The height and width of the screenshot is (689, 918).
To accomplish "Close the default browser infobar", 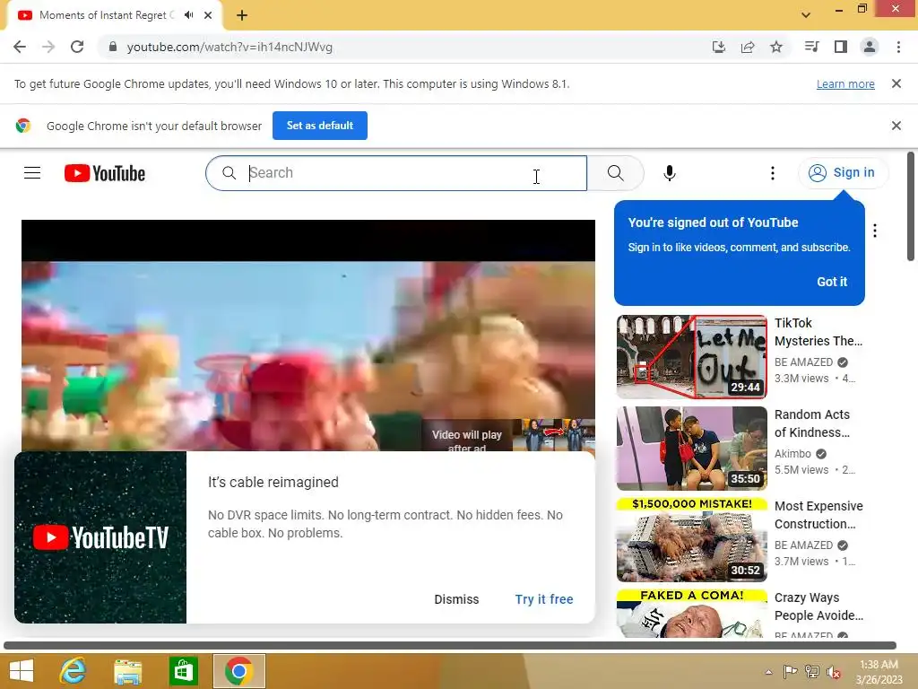I will pos(896,126).
